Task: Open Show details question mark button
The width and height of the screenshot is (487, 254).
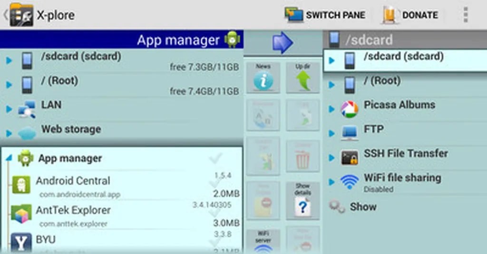Action: [302, 201]
